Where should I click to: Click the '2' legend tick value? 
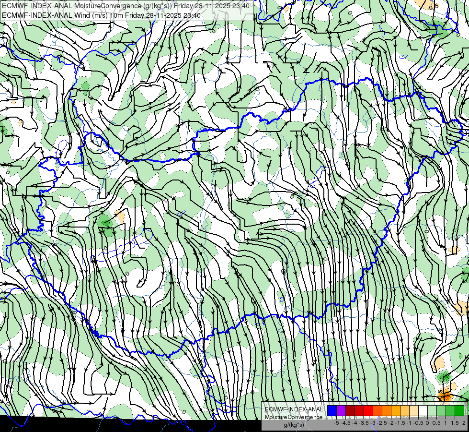[x=464, y=423]
